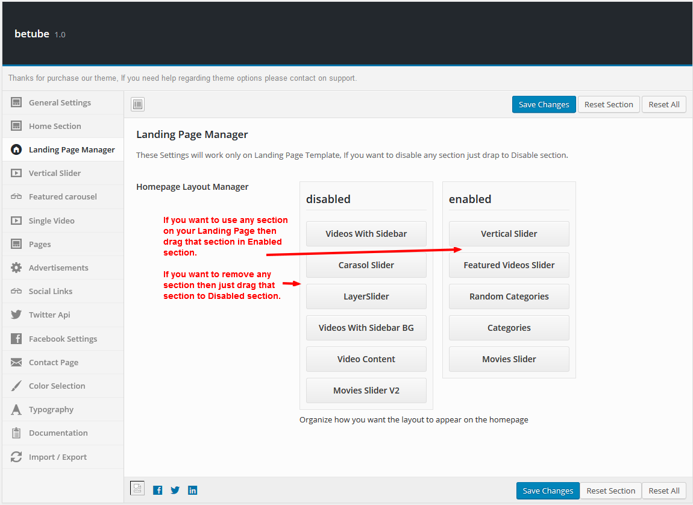
Task: Click Reset Section at the bottom
Action: click(610, 491)
